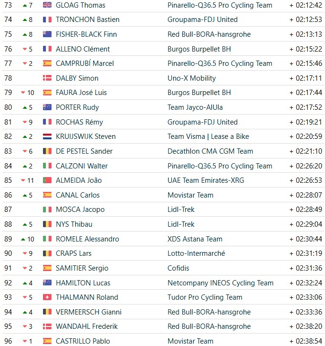Click the Australian flag beside HAMILTON Lucas
The height and width of the screenshot is (346, 325).
pyautogui.click(x=47, y=283)
